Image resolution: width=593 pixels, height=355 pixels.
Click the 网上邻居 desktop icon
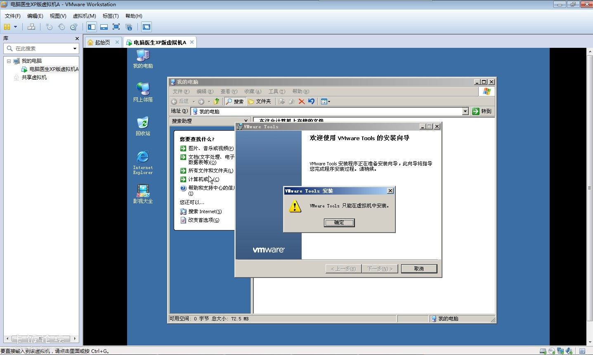143,92
